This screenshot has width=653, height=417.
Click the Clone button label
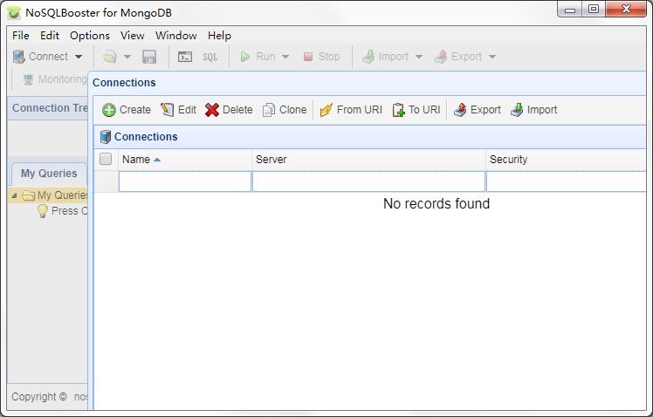(292, 110)
